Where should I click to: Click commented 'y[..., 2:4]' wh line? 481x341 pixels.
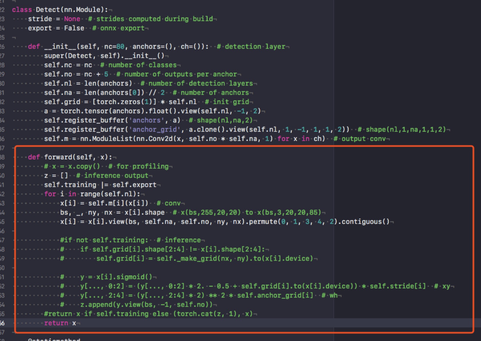click(x=199, y=295)
